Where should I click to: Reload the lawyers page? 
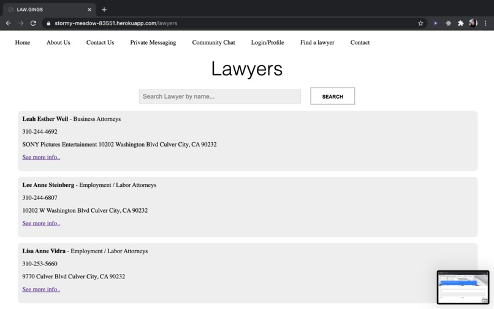pyautogui.click(x=33, y=23)
